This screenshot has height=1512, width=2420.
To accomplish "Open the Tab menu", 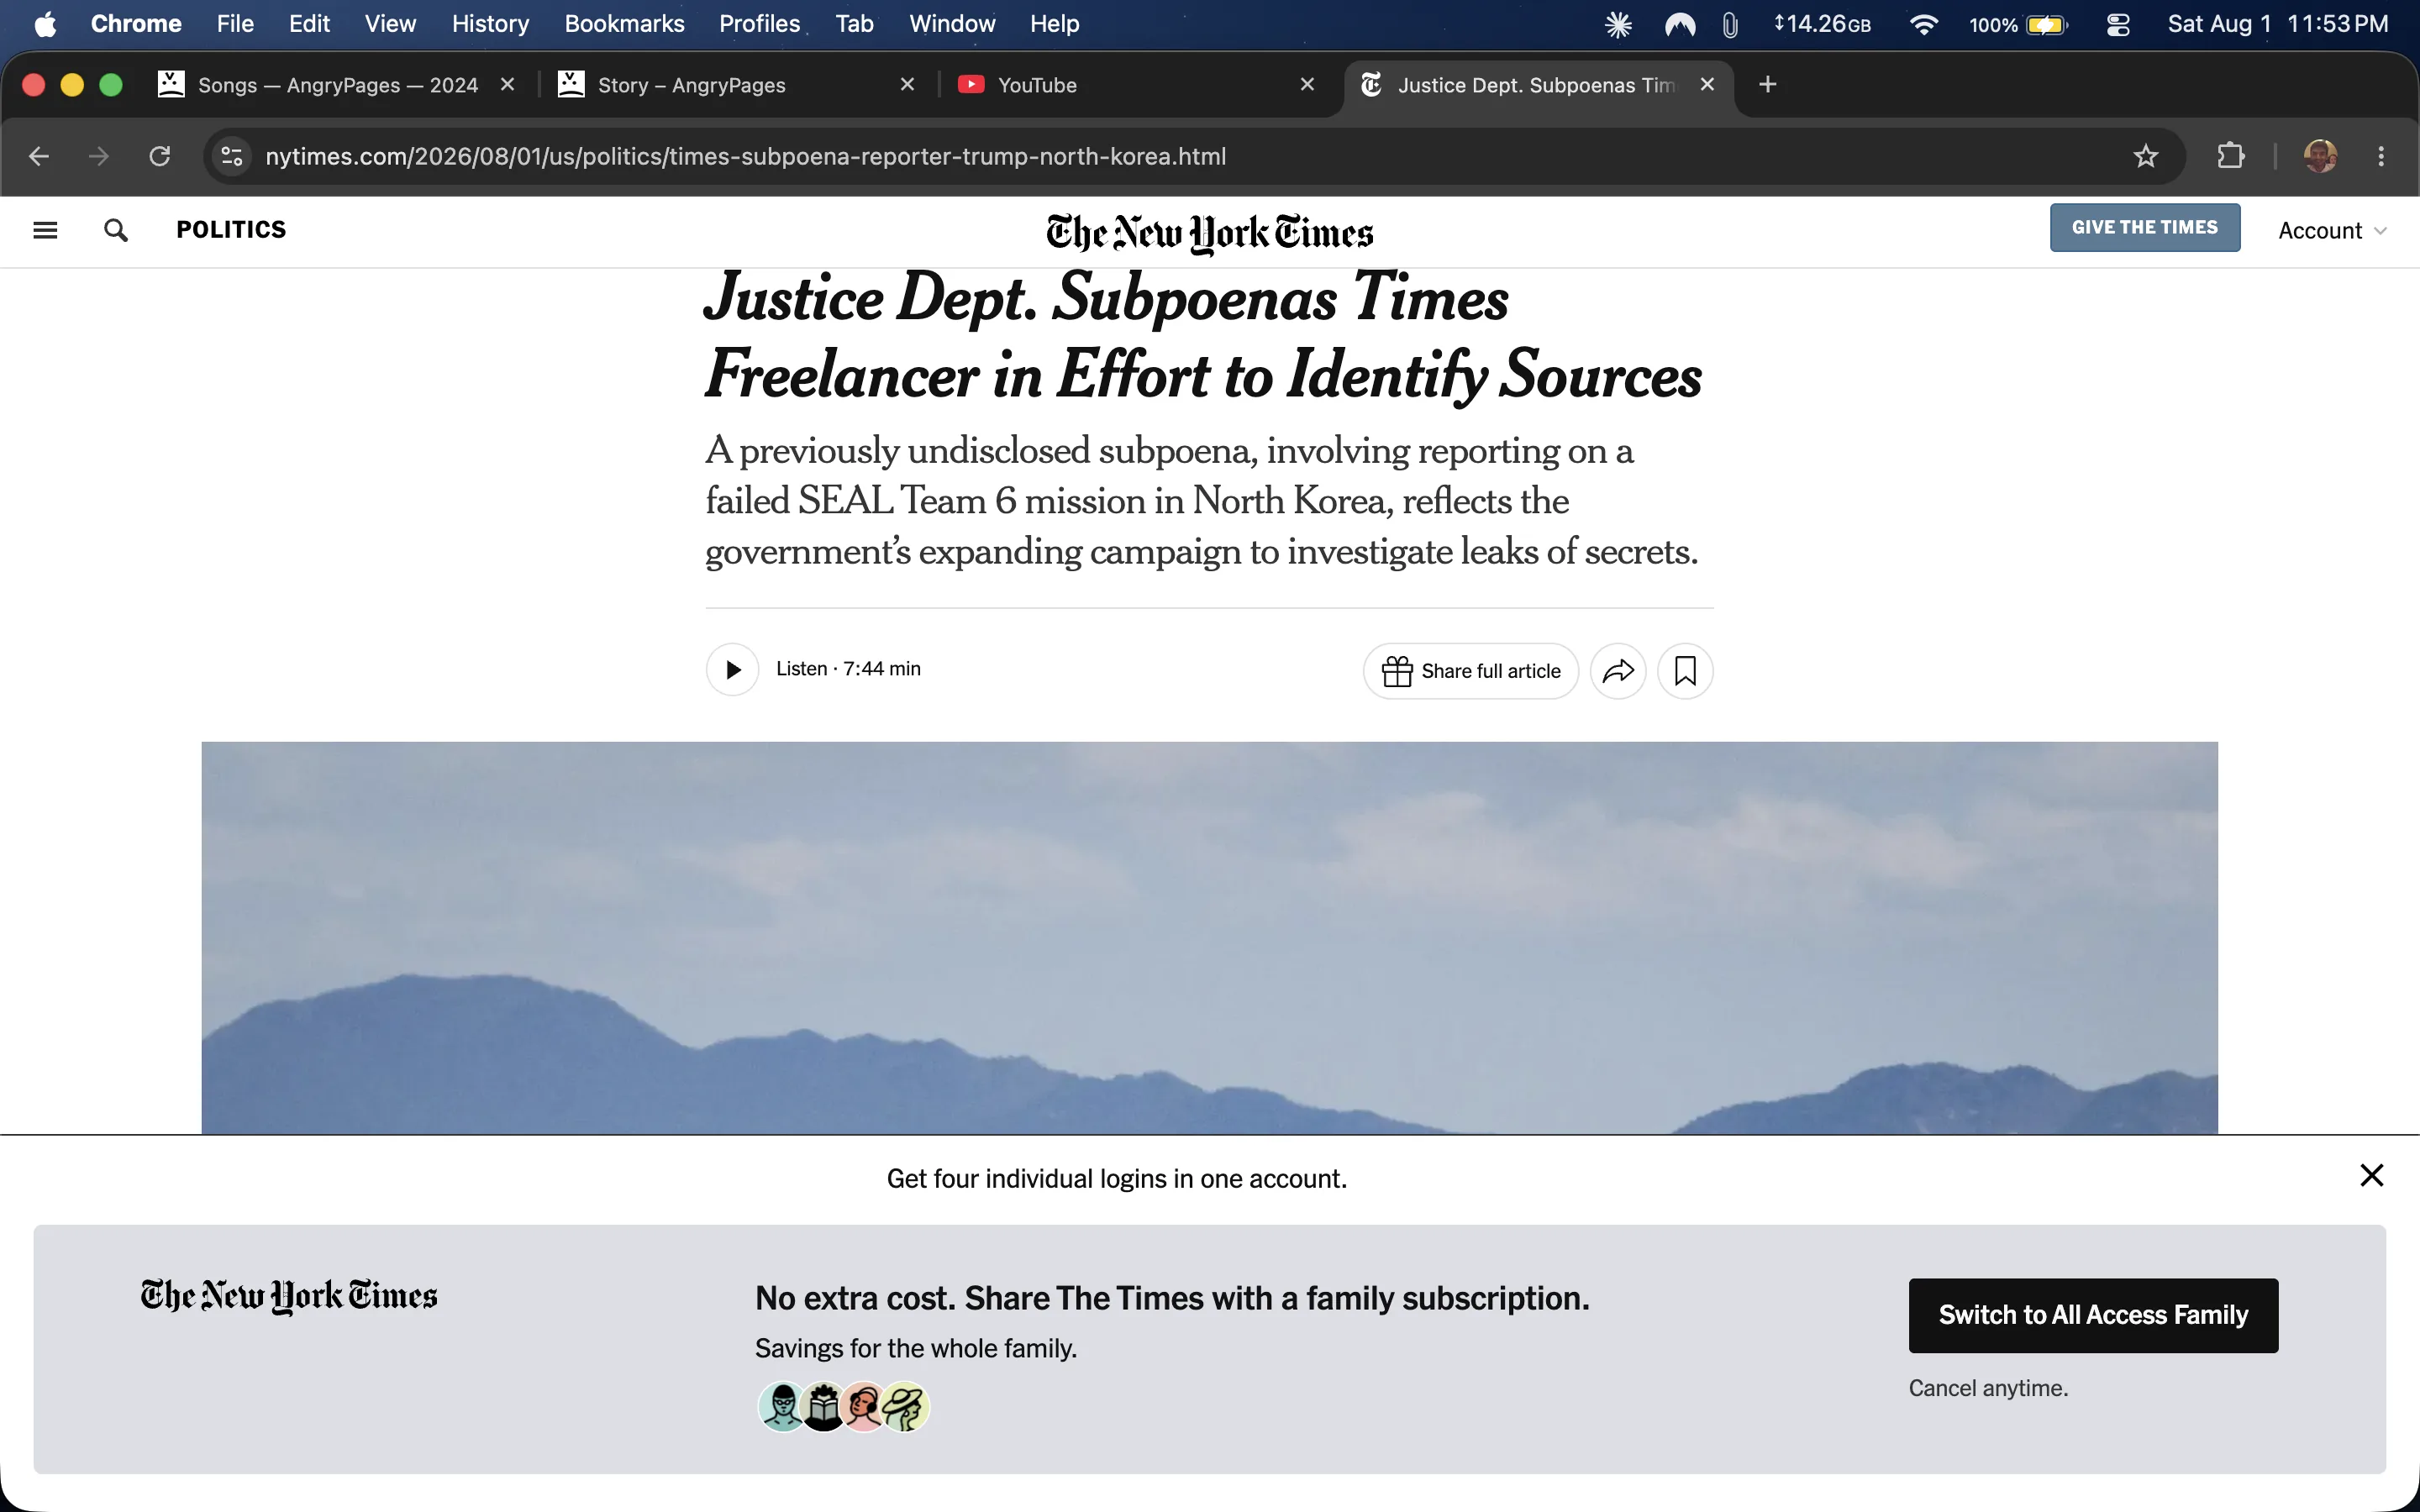I will point(854,24).
